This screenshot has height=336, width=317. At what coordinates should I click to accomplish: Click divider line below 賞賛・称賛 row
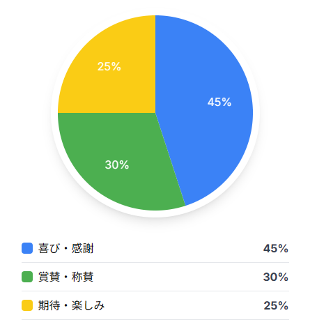click(x=155, y=291)
